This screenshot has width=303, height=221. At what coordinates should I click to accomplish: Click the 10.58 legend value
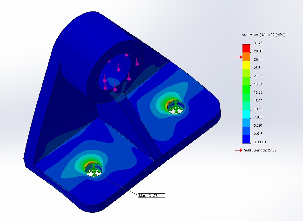258,109
